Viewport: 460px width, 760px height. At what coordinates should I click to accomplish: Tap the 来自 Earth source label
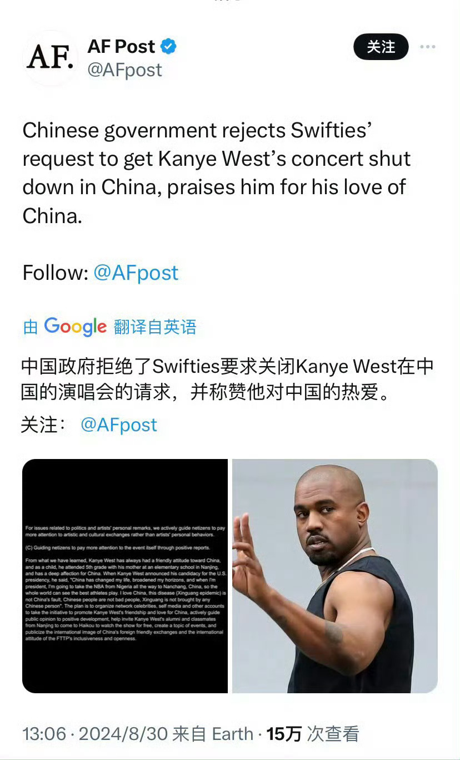click(213, 734)
